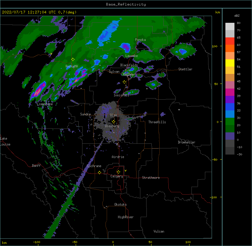Click the Sylvan city label
The image size is (252, 246).
(114, 72)
